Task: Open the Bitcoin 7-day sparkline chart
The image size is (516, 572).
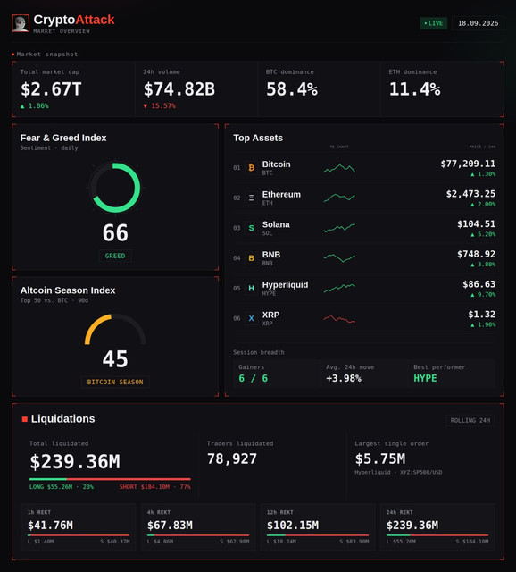Action: 339,168
